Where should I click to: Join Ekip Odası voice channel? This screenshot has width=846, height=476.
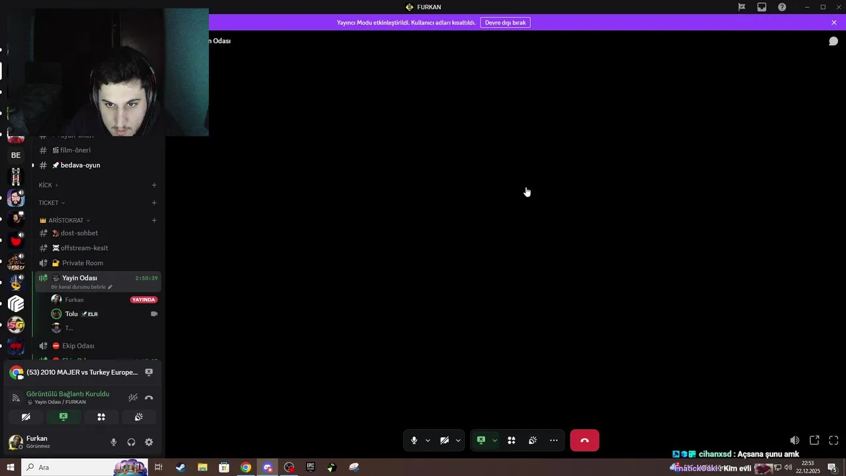click(x=98, y=346)
